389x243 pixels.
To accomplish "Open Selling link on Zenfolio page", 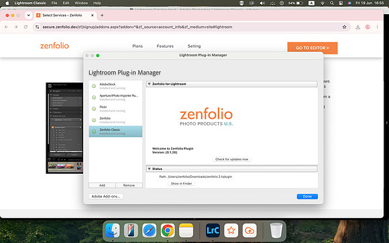I will coord(194,46).
